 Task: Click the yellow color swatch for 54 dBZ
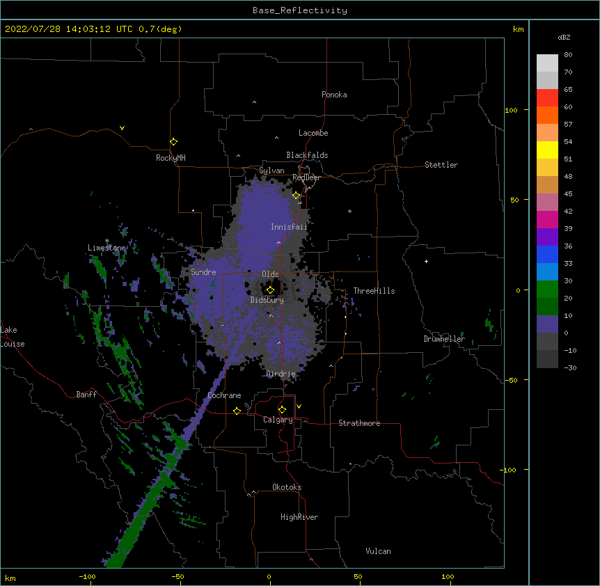pyautogui.click(x=547, y=150)
